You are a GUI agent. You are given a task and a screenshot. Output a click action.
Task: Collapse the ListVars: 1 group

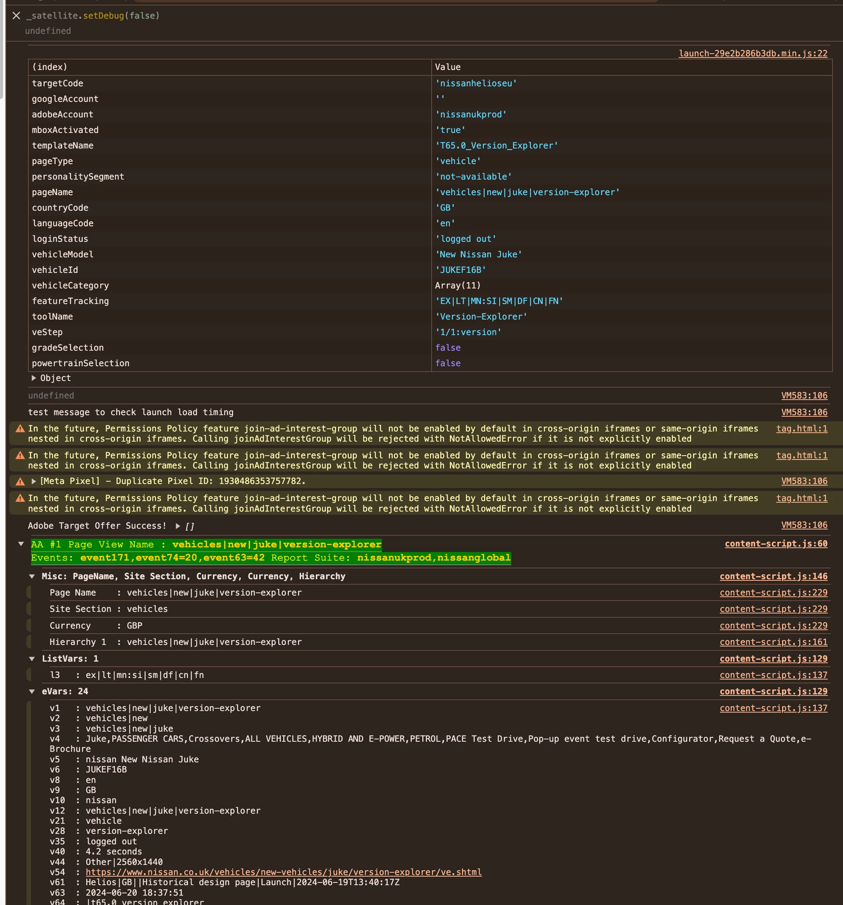(32, 659)
